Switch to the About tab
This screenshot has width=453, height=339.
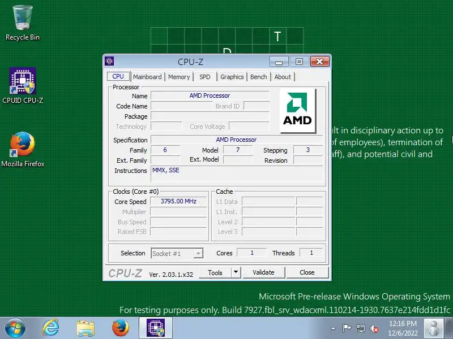click(x=283, y=77)
